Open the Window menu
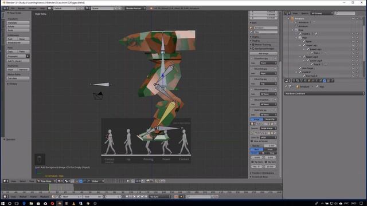This screenshot has height=206, width=367. (33, 8)
